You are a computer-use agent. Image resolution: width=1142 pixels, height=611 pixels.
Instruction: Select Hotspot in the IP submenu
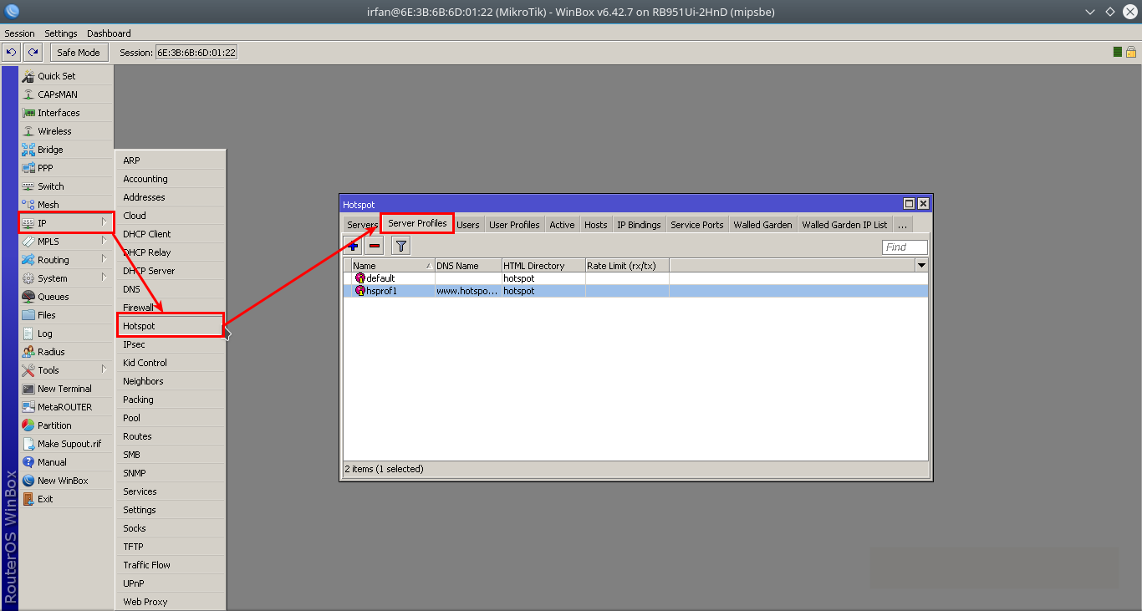[171, 326]
